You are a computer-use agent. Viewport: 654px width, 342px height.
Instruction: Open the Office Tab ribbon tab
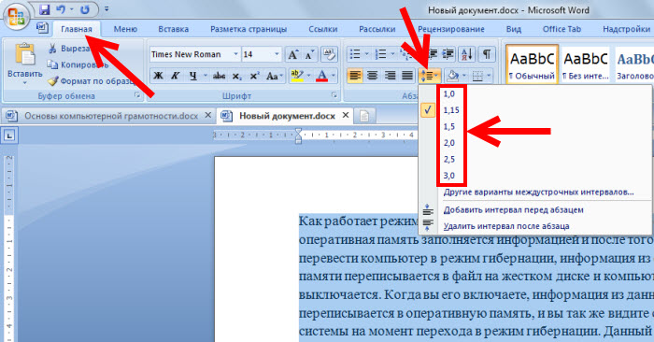562,29
